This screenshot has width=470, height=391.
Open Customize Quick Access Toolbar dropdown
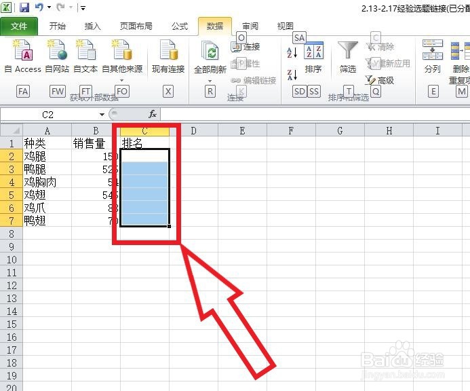point(83,8)
